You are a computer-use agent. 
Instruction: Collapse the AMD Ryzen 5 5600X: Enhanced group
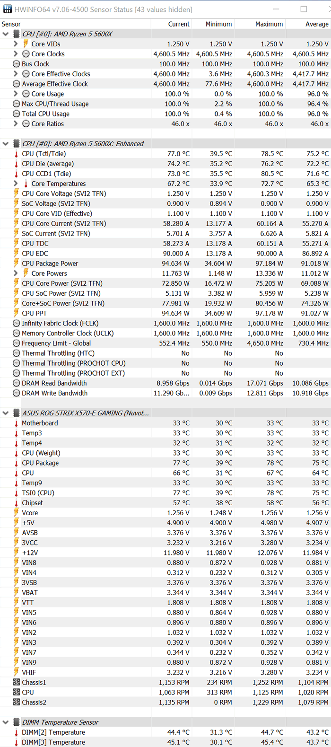coord(6,144)
